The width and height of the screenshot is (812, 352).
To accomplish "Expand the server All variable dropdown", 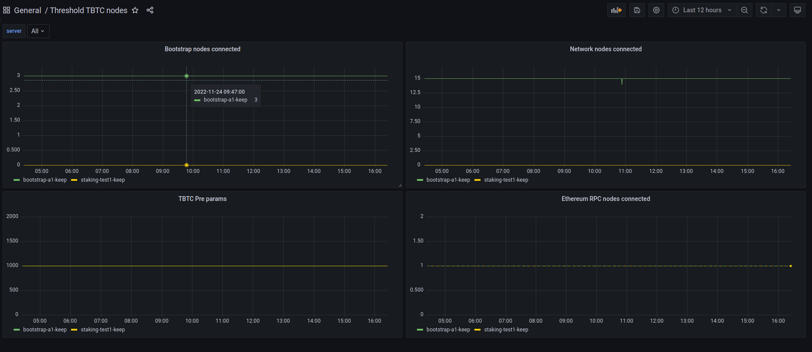I will [38, 31].
